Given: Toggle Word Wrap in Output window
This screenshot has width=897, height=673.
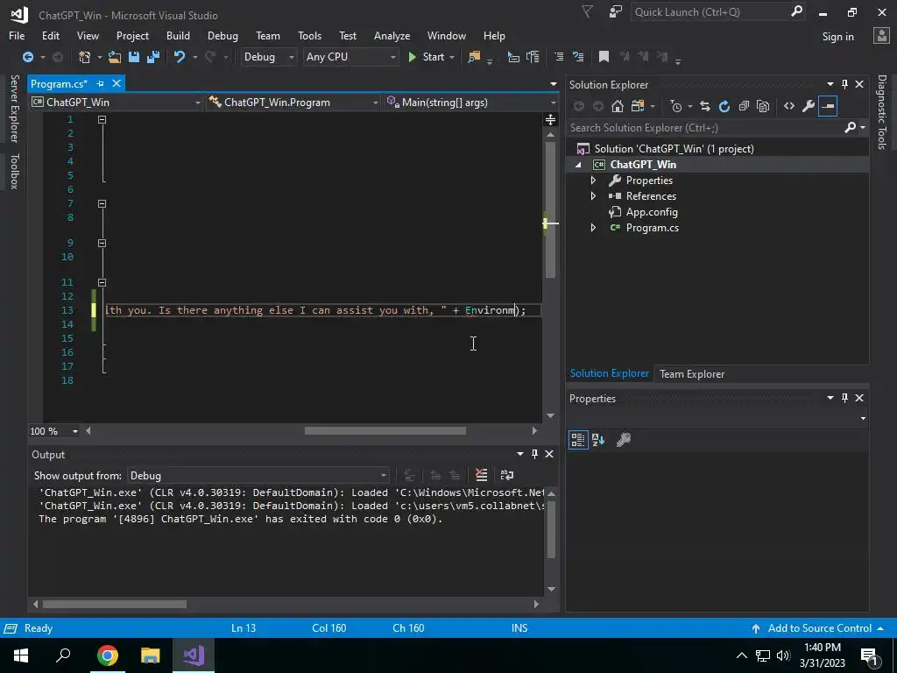Looking at the screenshot, I should (x=507, y=475).
